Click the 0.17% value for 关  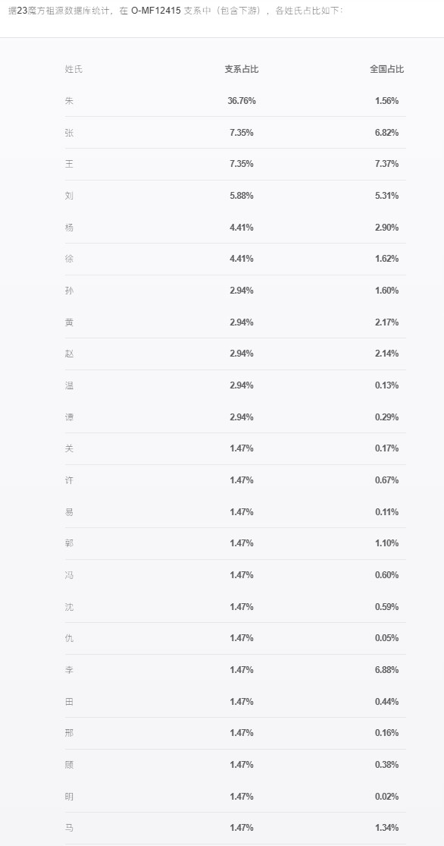(387, 448)
